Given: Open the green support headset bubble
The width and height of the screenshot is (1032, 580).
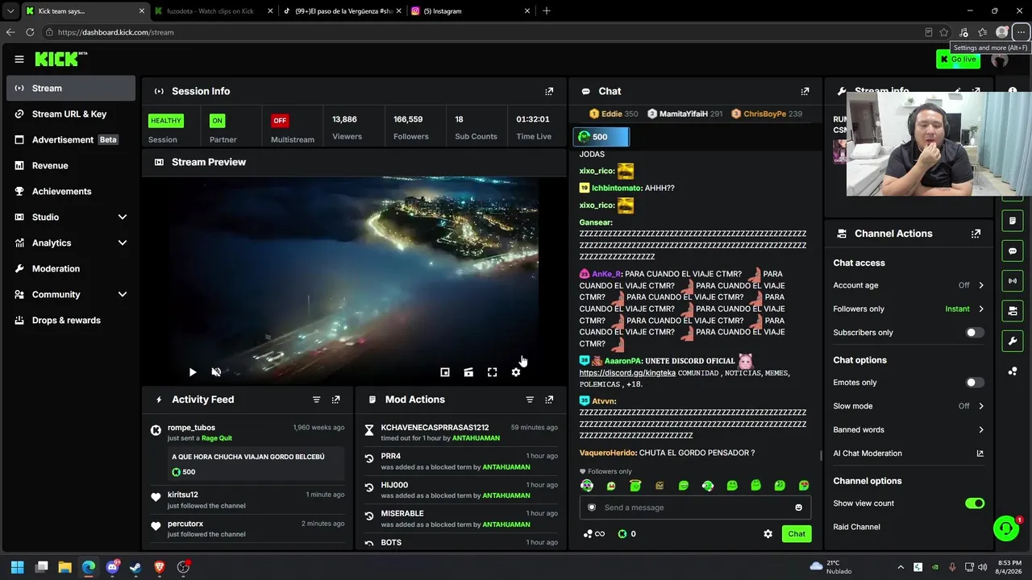Looking at the screenshot, I should (1006, 528).
